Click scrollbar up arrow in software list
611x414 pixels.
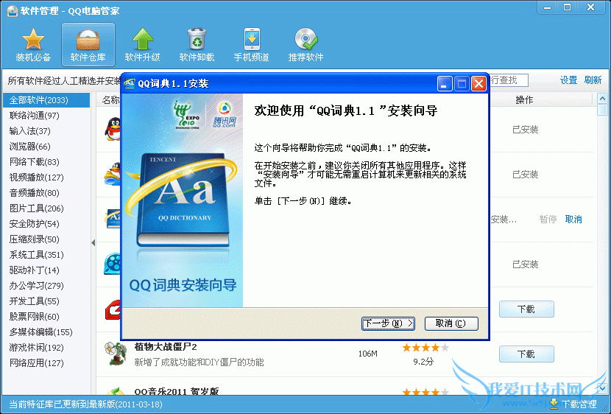602,99
